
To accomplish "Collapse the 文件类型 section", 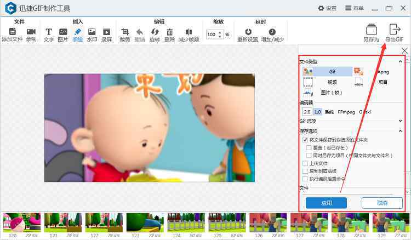I will (400, 61).
